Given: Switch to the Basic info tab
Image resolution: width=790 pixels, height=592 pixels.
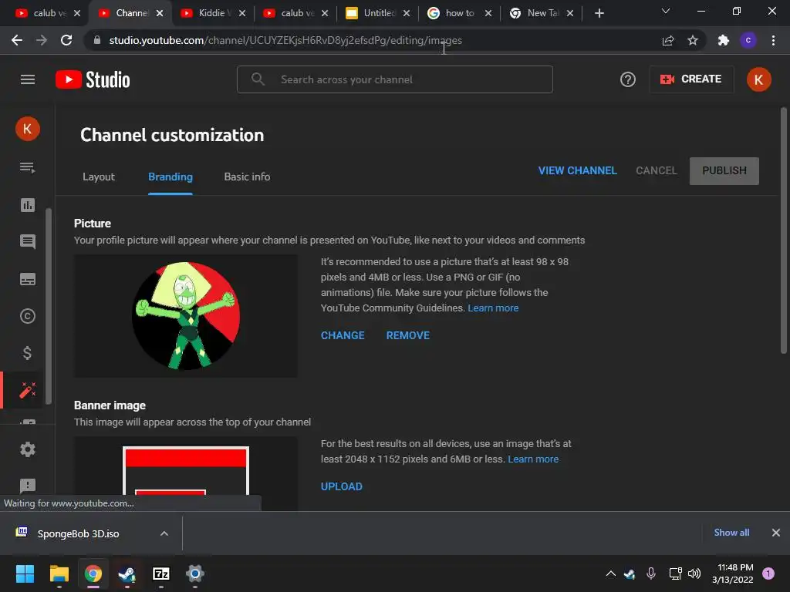Looking at the screenshot, I should point(247,177).
